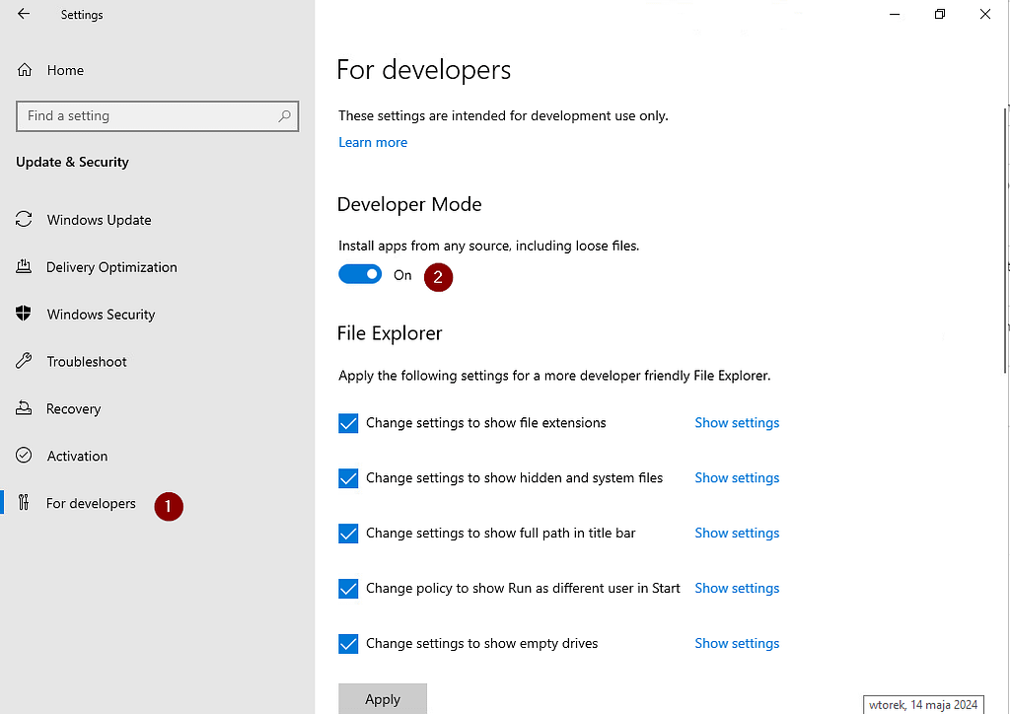Click the Find a setting search box

148,116
